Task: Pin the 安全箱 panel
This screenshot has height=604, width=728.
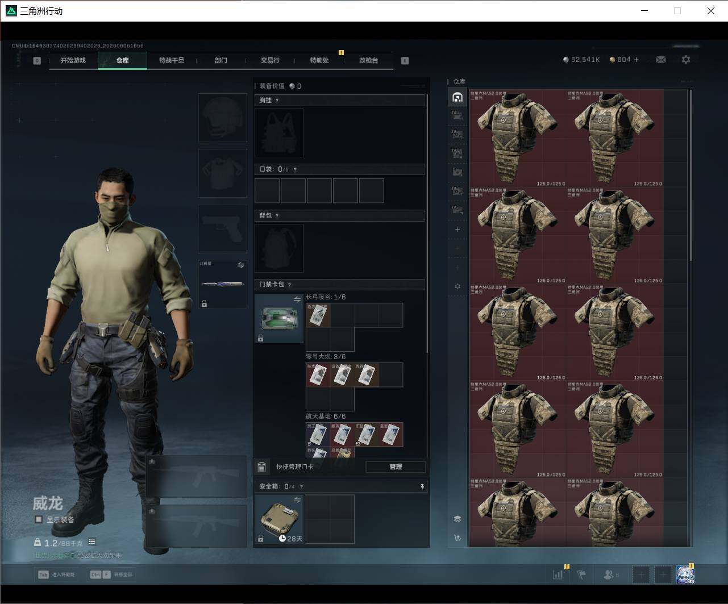Action: (422, 486)
